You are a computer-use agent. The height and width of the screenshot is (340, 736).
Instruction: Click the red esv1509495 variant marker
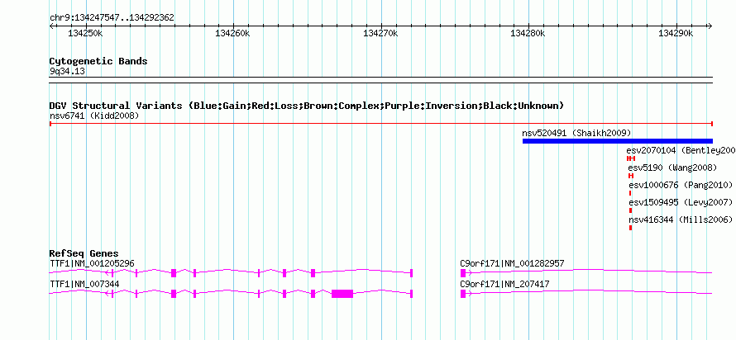[x=630, y=210]
